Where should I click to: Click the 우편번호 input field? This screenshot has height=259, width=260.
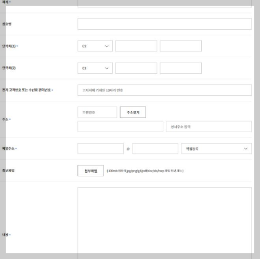coord(97,112)
